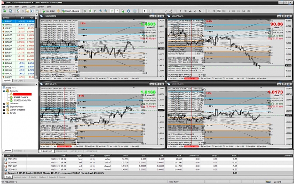This screenshot has height=184, width=294.
Task: Select the text A tool
Action: click(180, 11)
